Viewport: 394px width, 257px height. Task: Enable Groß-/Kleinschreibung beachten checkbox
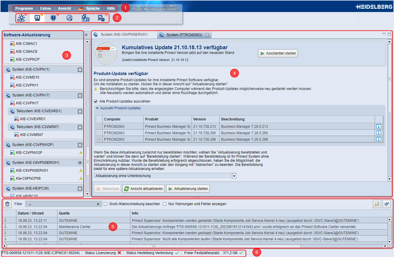pos(106,204)
